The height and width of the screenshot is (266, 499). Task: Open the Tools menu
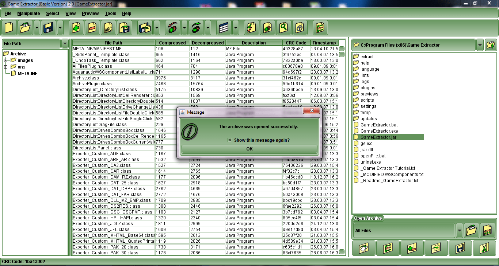[110, 13]
